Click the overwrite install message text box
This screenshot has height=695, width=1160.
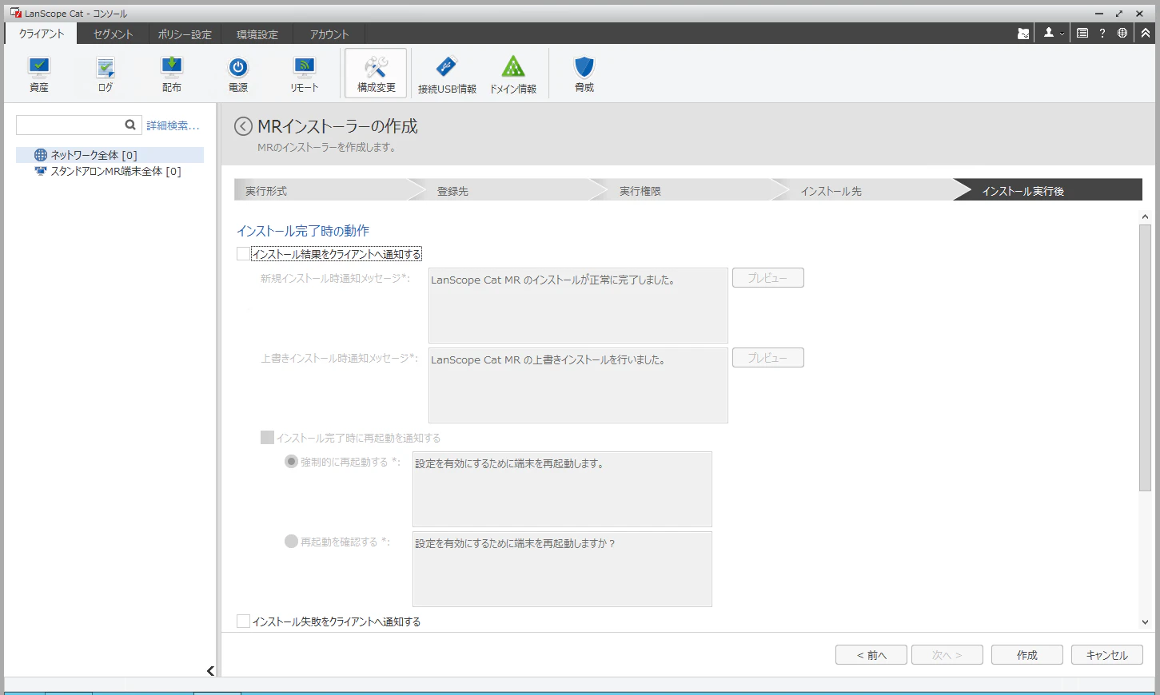coord(578,385)
